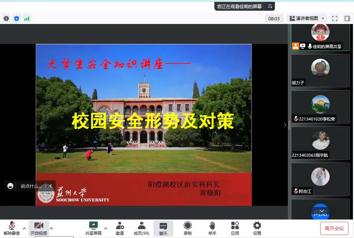
Task: Raise hand using 举手 icon
Action: click(x=212, y=228)
